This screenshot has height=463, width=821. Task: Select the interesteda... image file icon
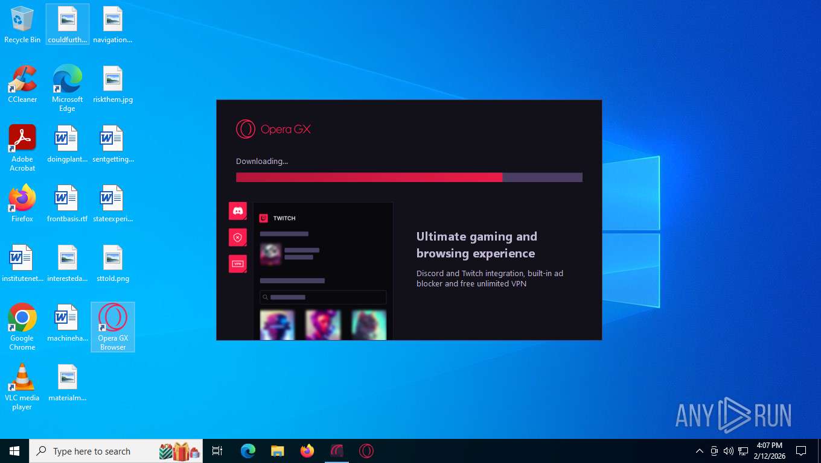[68, 263]
